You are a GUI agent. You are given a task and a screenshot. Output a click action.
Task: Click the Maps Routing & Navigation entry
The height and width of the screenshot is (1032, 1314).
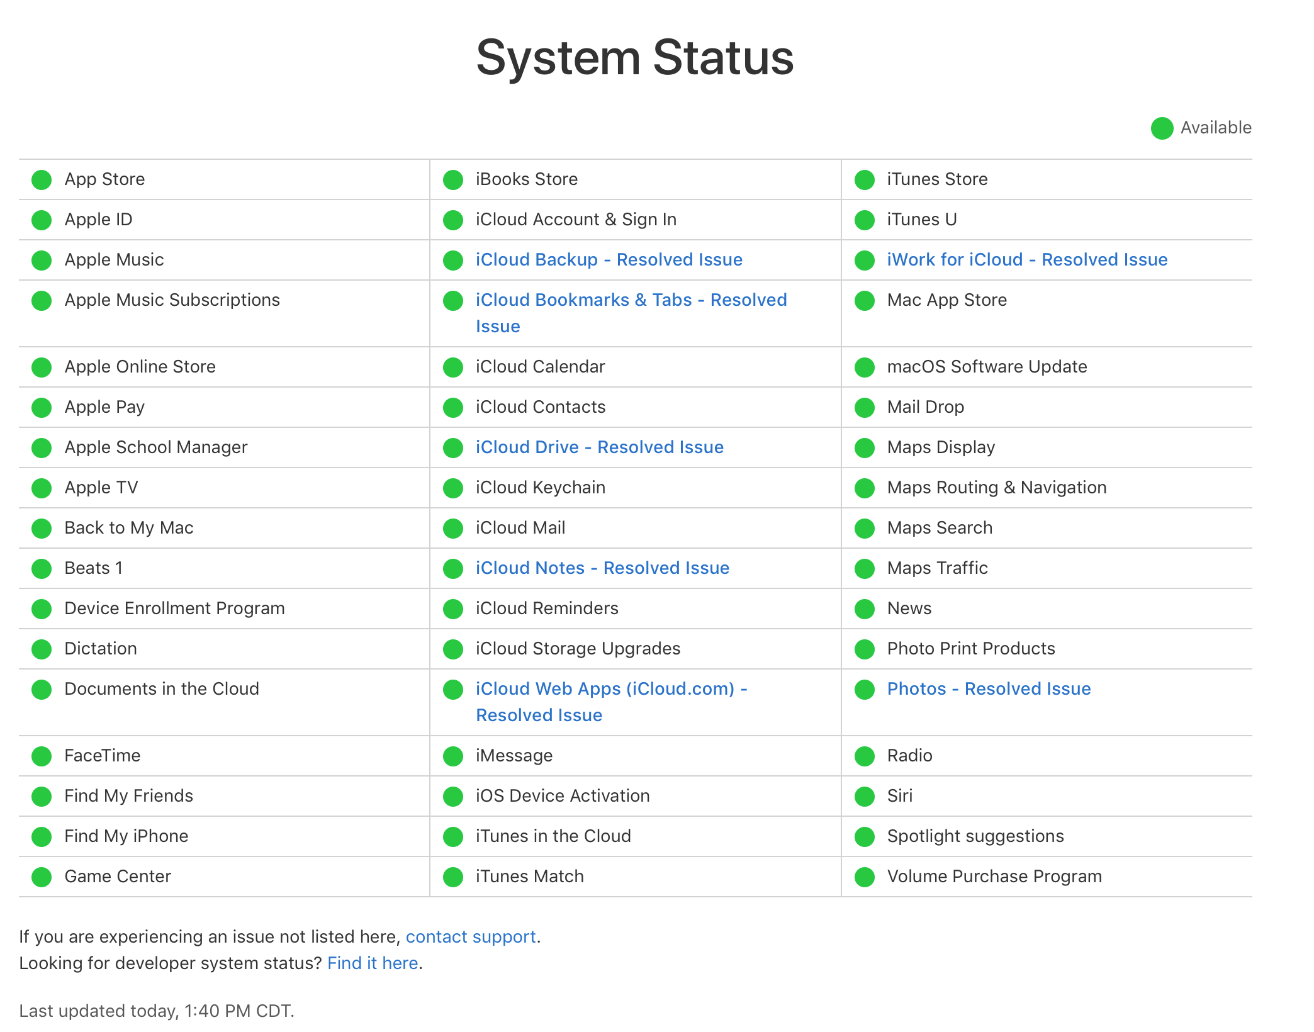click(x=997, y=488)
